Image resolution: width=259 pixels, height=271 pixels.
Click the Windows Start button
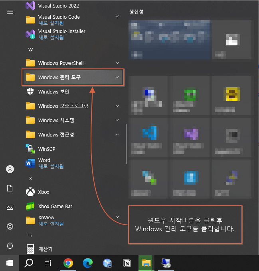tap(10, 263)
